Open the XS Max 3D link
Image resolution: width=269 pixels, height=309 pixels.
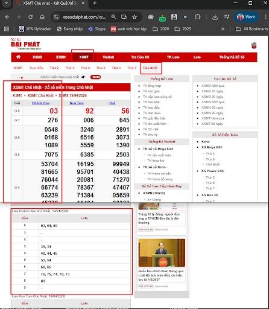point(210,195)
